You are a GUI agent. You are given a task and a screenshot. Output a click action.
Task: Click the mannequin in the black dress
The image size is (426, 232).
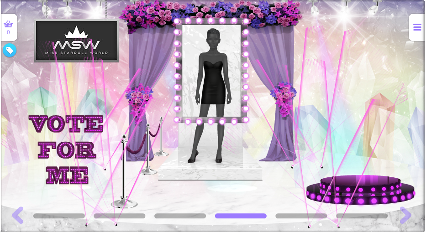pyautogui.click(x=213, y=95)
